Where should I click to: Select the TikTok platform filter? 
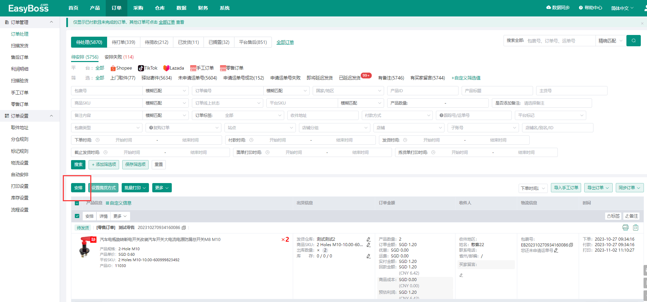[148, 68]
